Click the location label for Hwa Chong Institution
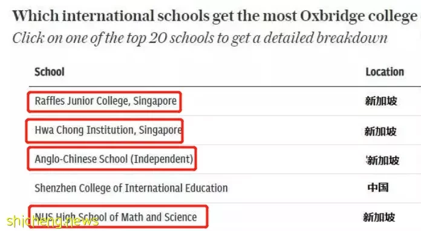Image resolution: width=421 pixels, height=231 pixels. [380, 131]
